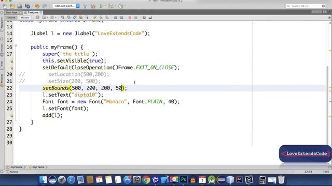
Task: Click the vertical editor scrollbar
Action: coord(327,105)
